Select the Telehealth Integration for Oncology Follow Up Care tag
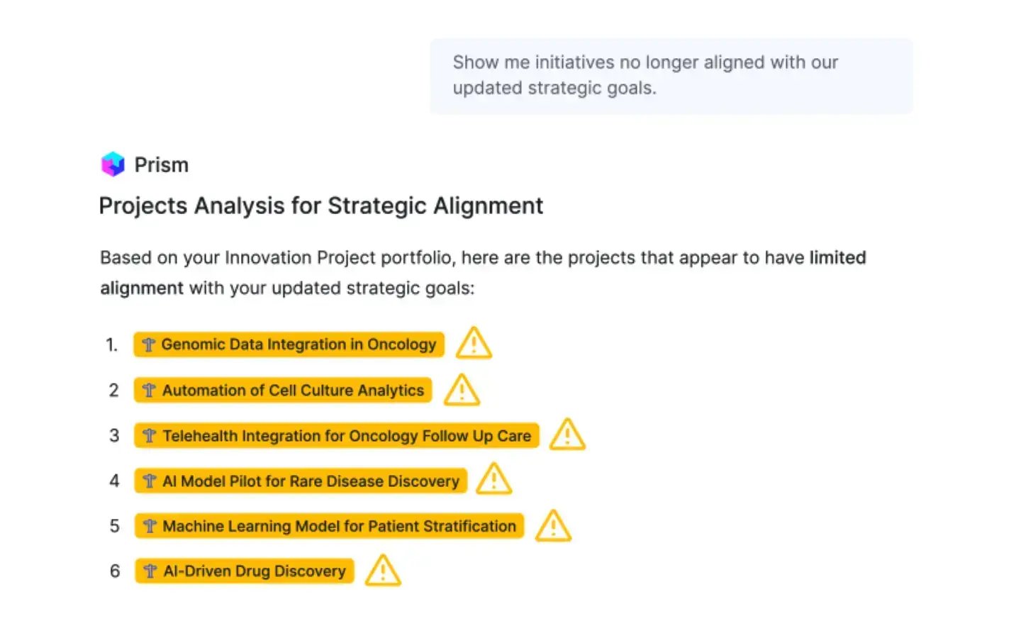This screenshot has width=1021, height=638. click(336, 435)
